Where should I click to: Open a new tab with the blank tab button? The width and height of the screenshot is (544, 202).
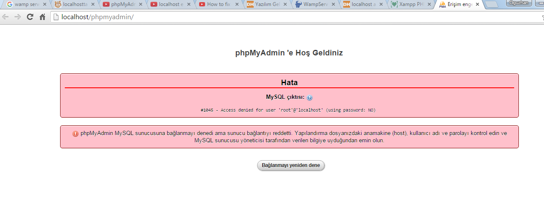(x=492, y=5)
